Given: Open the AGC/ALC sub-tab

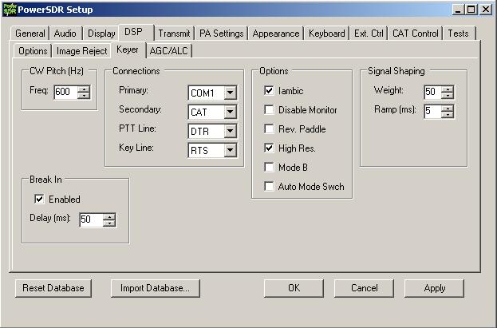Looking at the screenshot, I should tap(169, 51).
